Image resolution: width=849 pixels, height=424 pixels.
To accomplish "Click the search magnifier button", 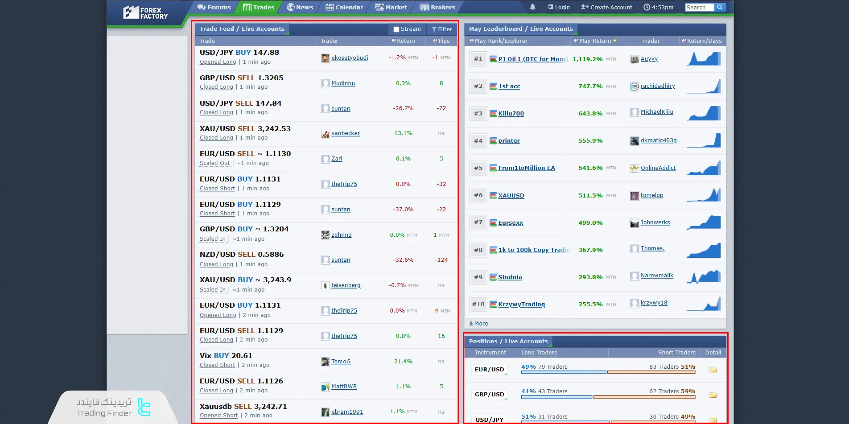I will (720, 7).
